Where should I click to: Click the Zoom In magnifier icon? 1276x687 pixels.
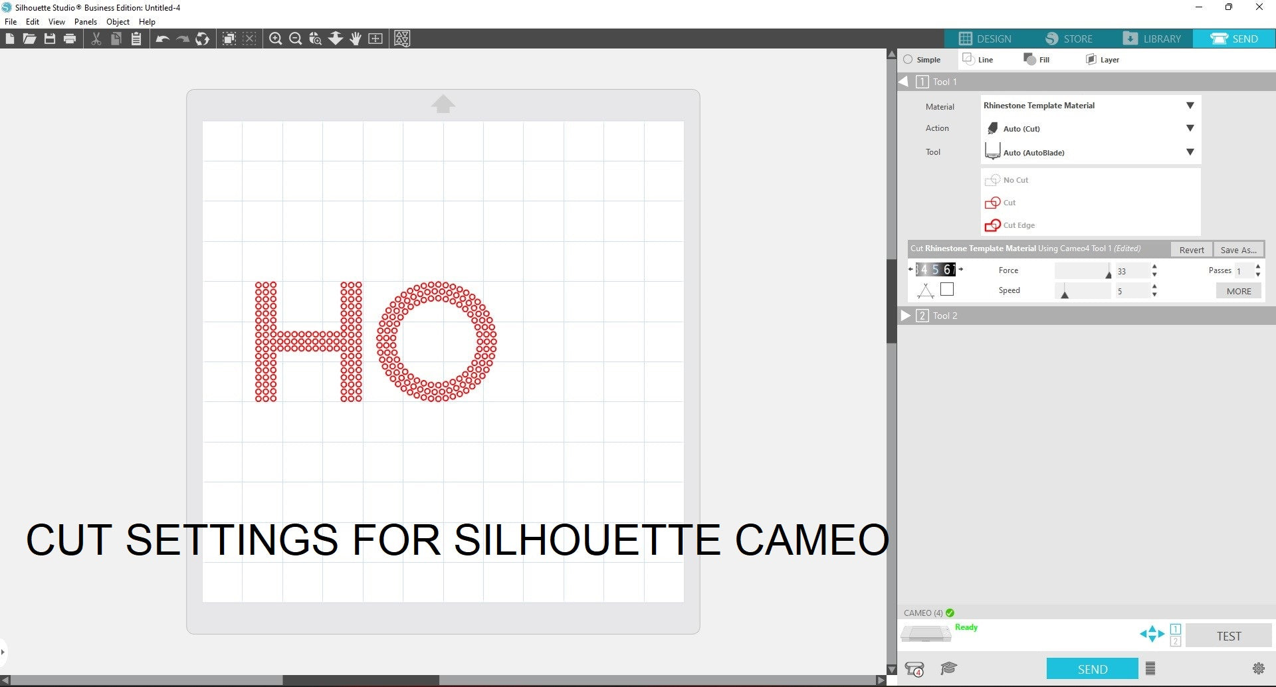[275, 39]
